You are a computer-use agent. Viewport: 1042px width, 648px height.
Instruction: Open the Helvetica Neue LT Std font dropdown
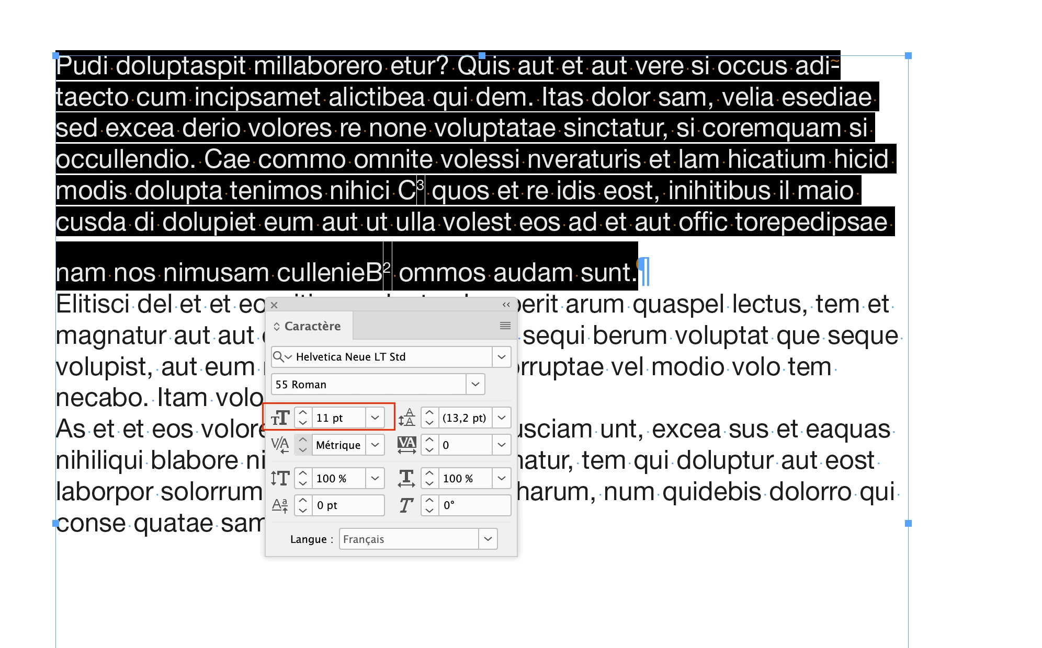501,357
